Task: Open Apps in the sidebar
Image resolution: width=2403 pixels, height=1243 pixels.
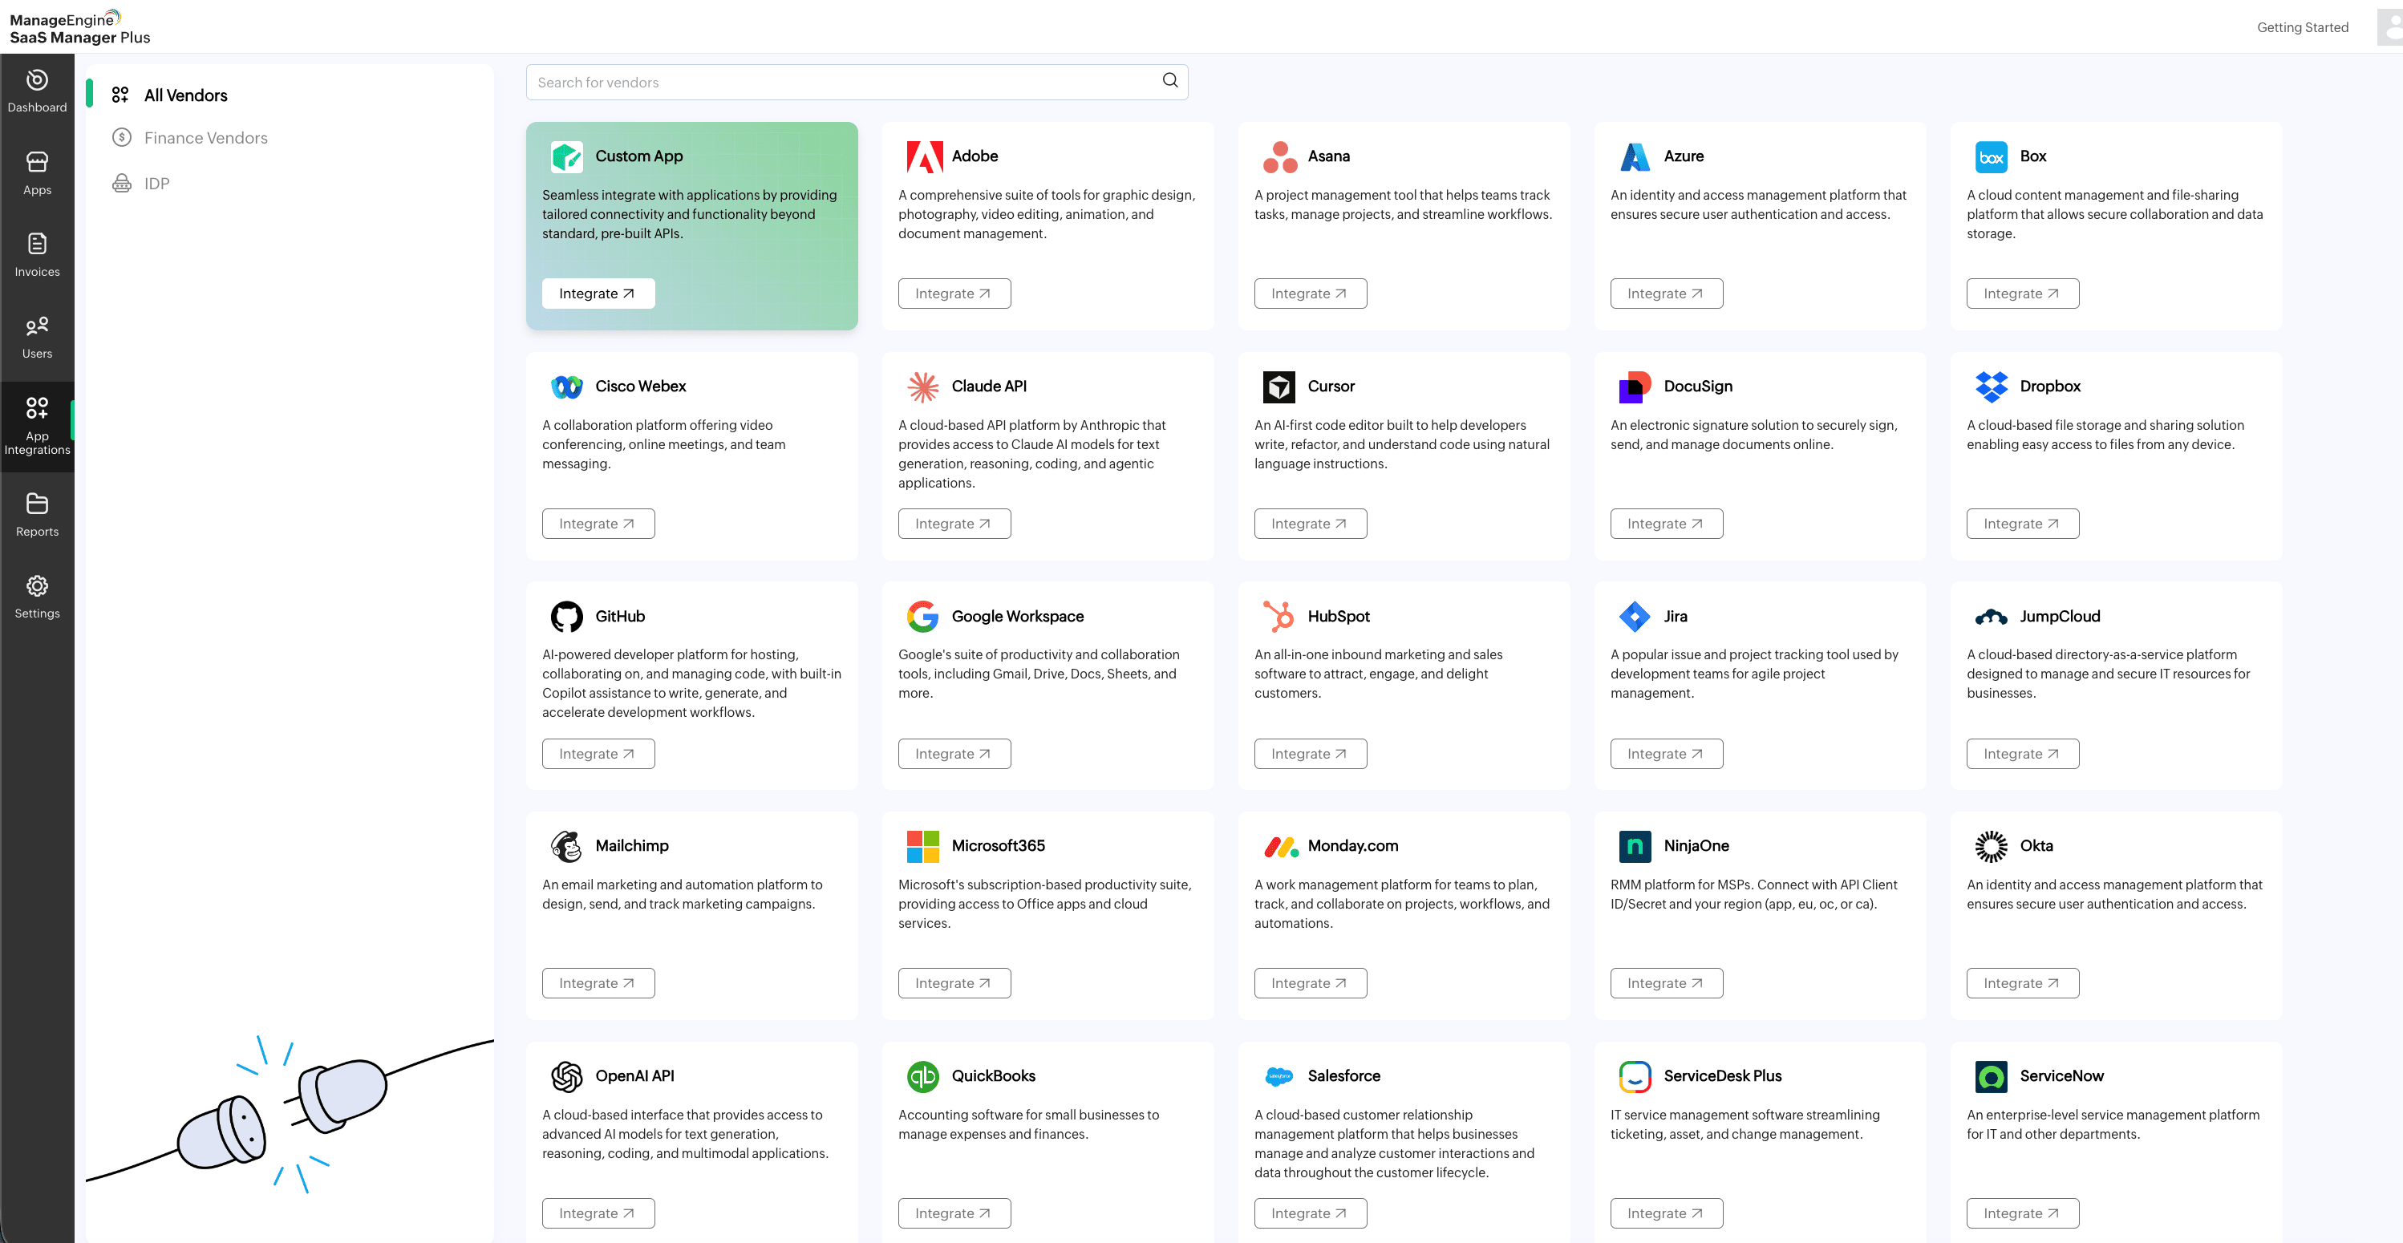Action: point(38,173)
